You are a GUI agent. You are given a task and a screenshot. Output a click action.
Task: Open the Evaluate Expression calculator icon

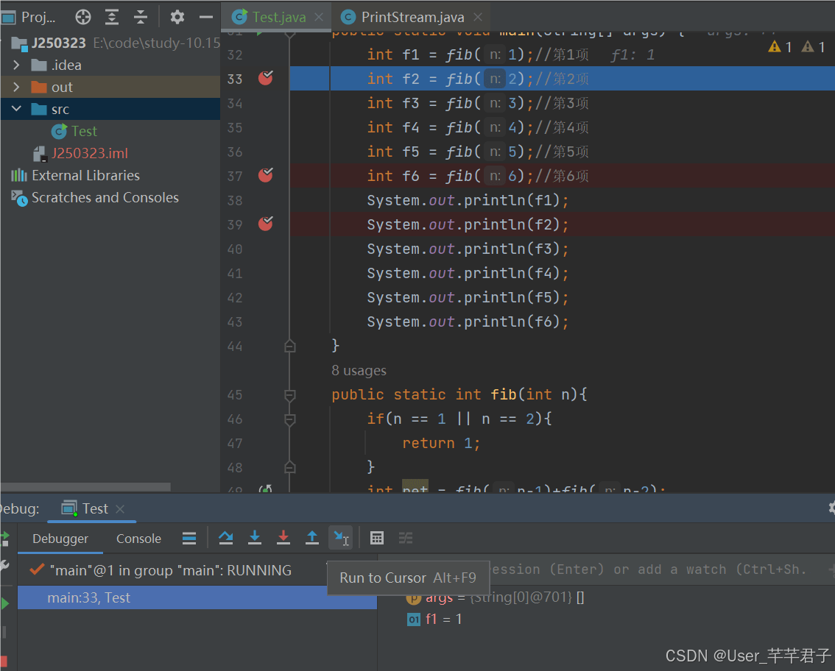376,538
